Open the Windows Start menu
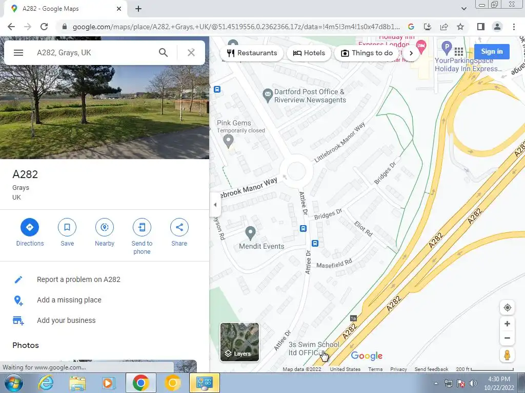 (13, 383)
